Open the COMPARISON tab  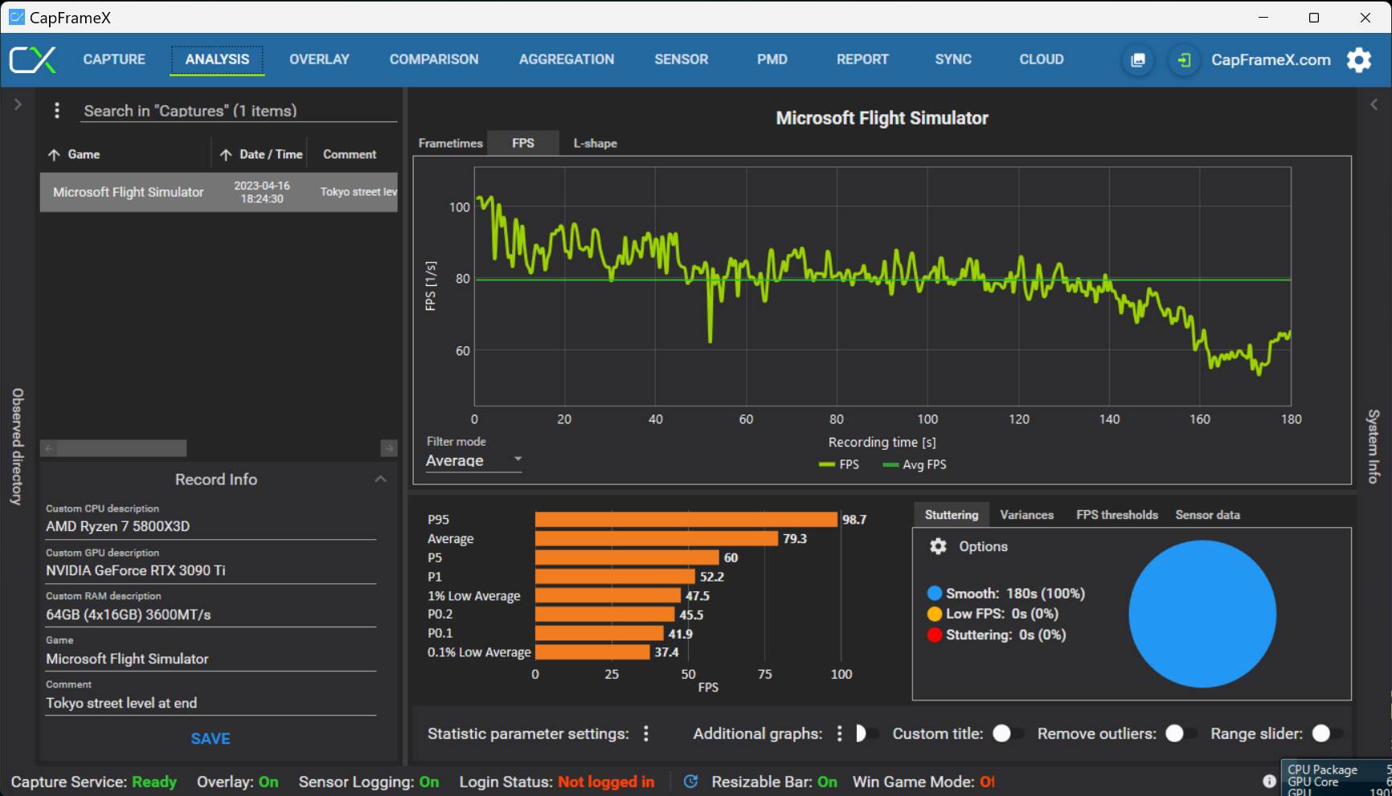434,59
